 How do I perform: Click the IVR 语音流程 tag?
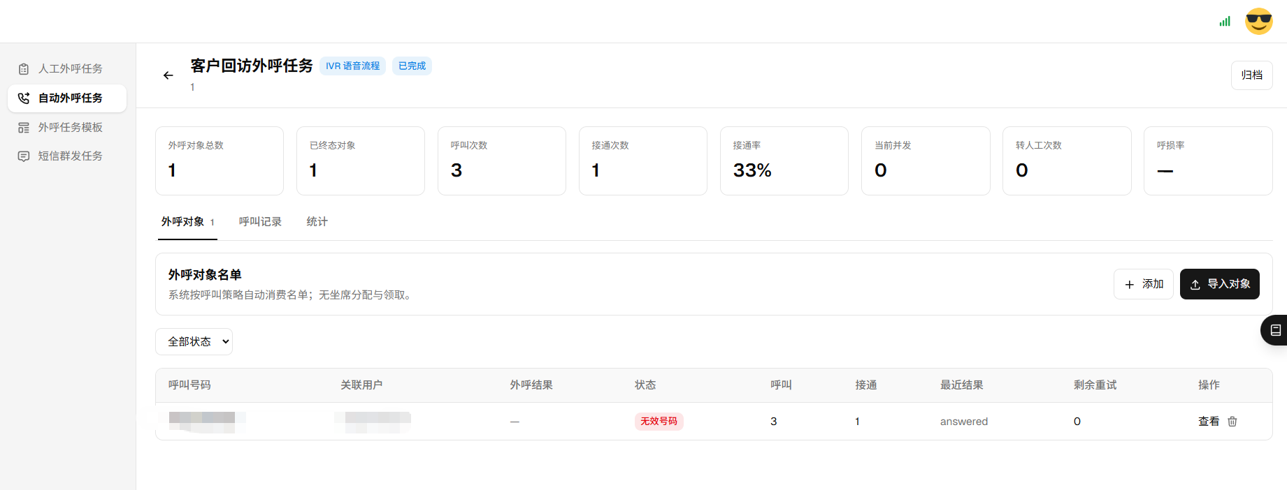(x=352, y=66)
